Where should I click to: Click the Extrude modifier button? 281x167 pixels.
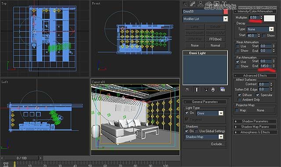coord(215,27)
